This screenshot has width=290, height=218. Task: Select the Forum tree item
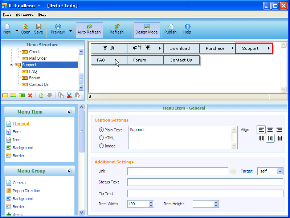tap(34, 78)
